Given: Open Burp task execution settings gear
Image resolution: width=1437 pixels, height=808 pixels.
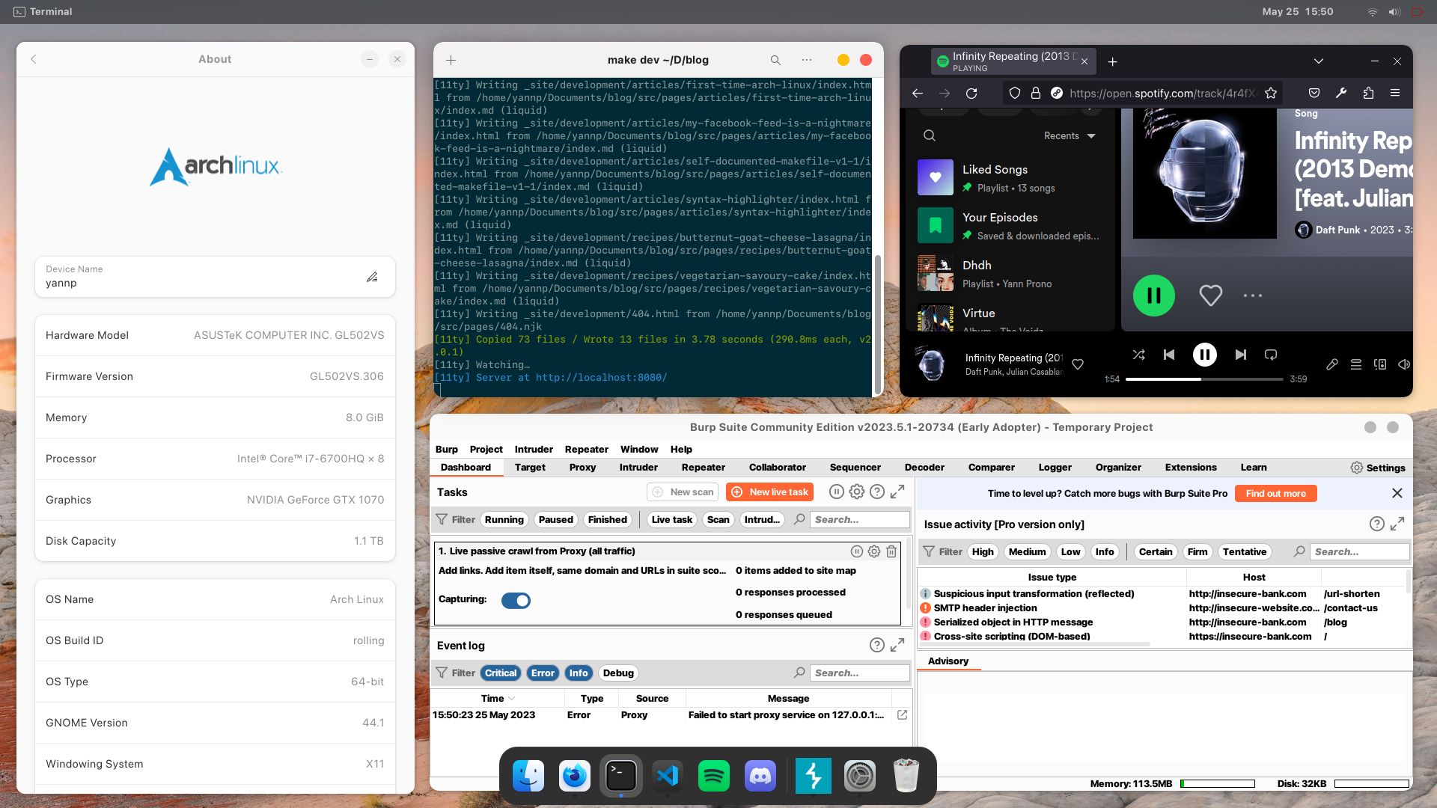Looking at the screenshot, I should (x=857, y=492).
